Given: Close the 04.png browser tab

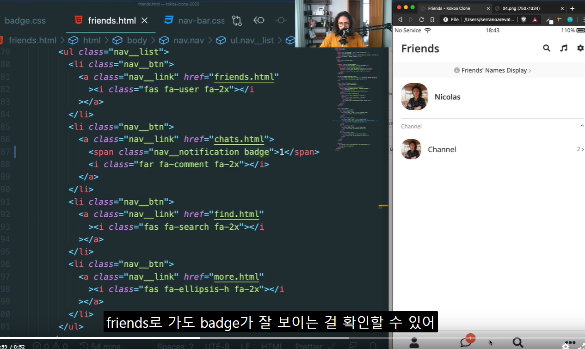Looking at the screenshot, I should 562,8.
